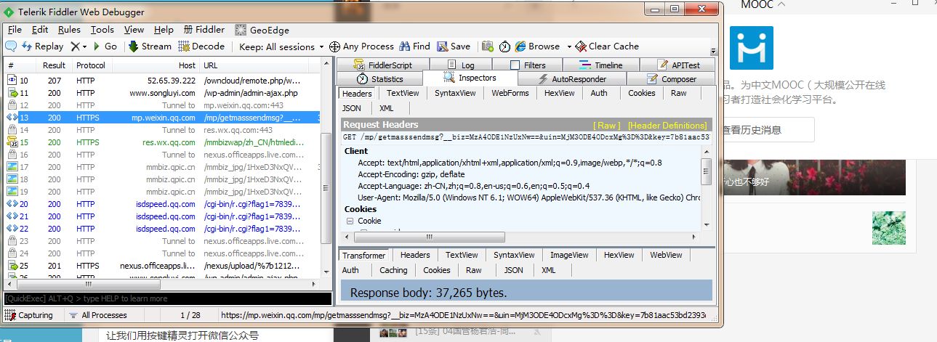The height and width of the screenshot is (342, 937).
Task: Click the Find binoculars button
Action: point(414,46)
